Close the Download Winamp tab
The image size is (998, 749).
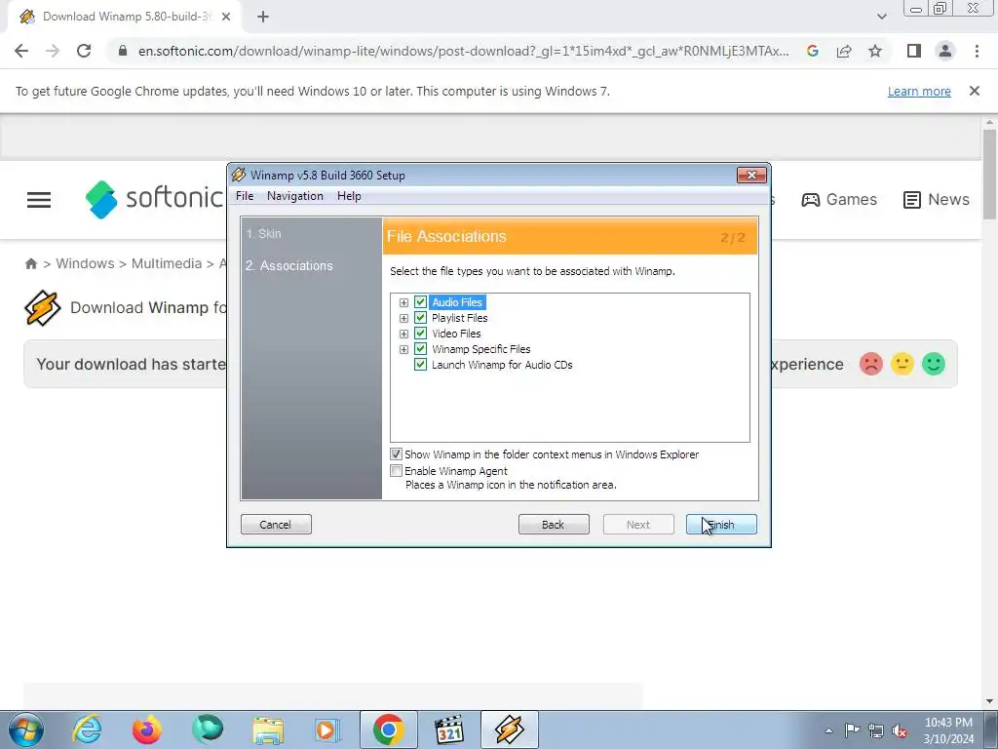coord(226,18)
